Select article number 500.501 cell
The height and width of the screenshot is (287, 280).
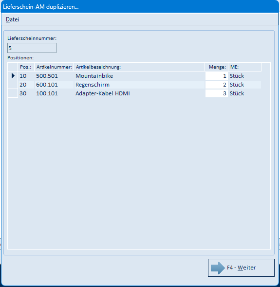pos(54,76)
